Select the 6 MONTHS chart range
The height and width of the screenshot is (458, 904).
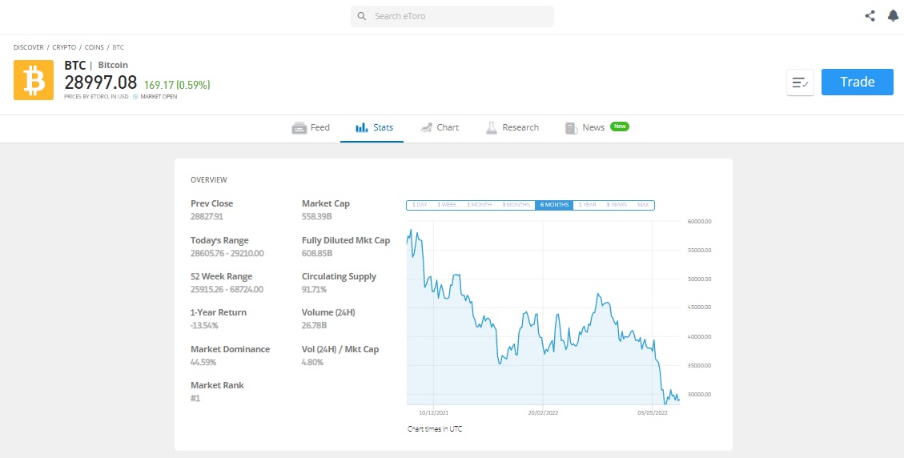554,205
